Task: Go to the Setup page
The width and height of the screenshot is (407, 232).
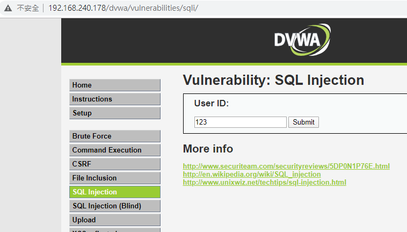Action: click(x=114, y=113)
